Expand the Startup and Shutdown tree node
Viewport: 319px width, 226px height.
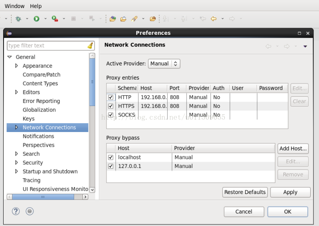coord(16,171)
